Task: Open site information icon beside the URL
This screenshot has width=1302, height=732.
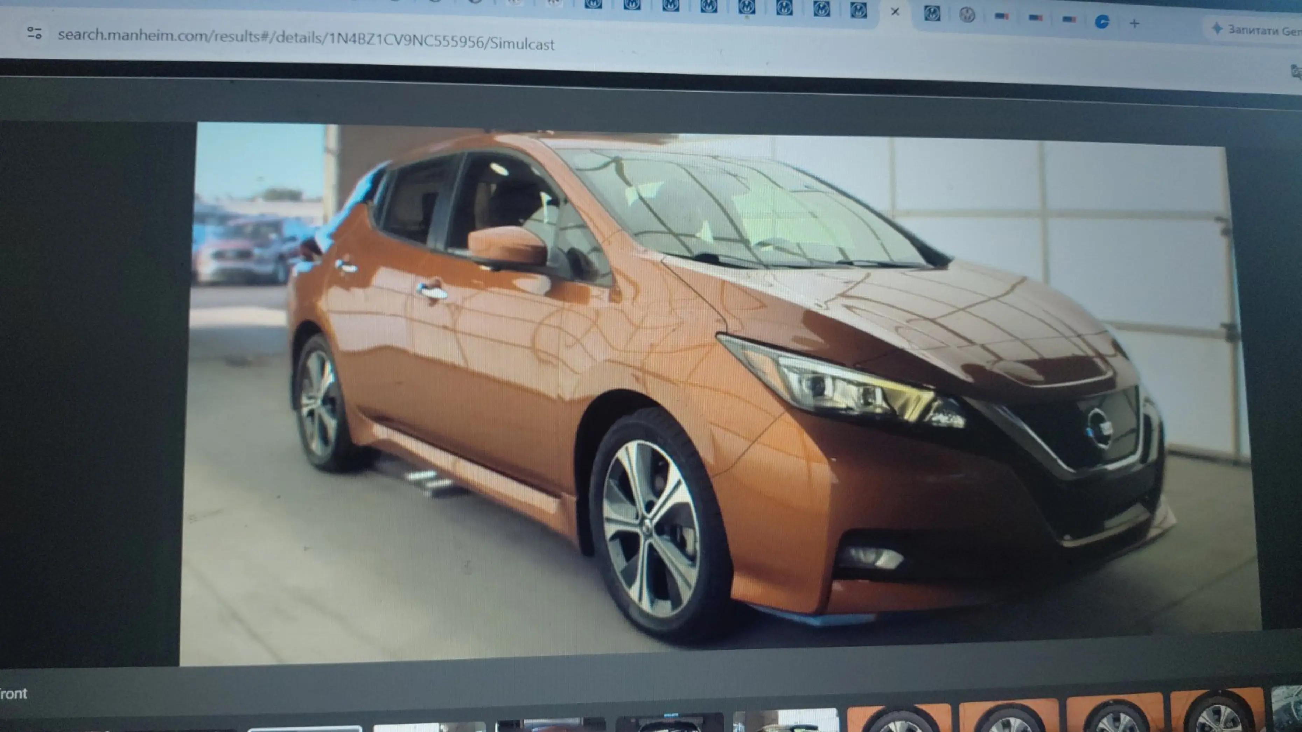Action: coord(34,33)
